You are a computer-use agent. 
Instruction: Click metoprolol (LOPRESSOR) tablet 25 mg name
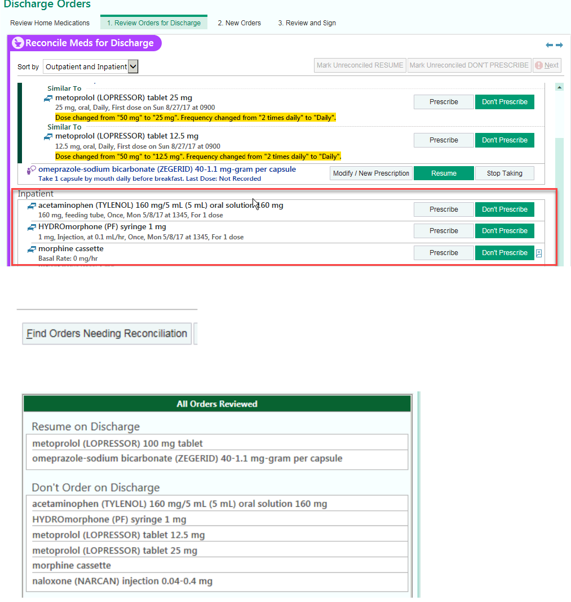pyautogui.click(x=124, y=98)
